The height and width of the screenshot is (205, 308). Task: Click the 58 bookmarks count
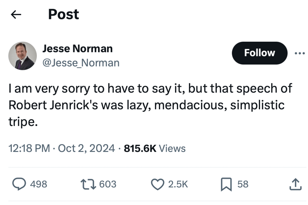(x=243, y=185)
